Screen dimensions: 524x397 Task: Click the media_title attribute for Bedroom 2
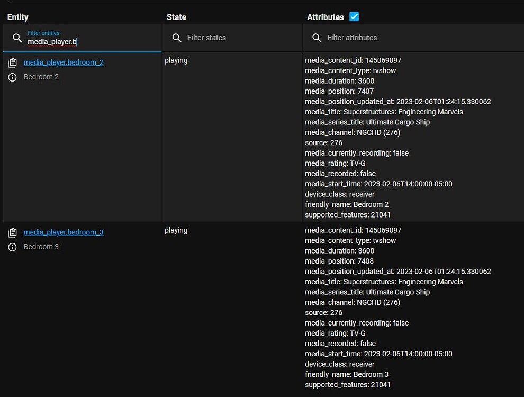384,112
